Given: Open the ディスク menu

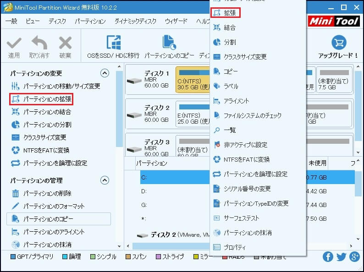Looking at the screenshot, I should (57, 22).
